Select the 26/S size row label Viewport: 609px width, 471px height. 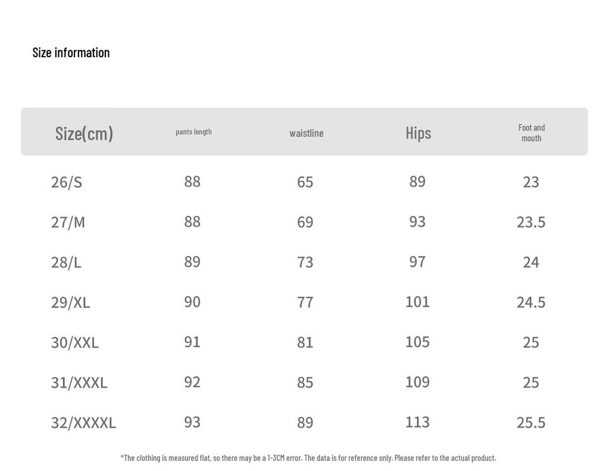(x=67, y=182)
